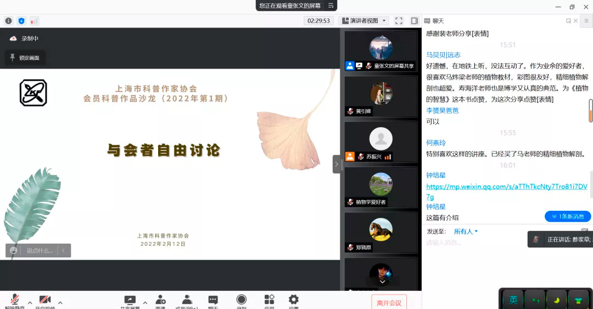Click the blue security shield icon

(21, 21)
